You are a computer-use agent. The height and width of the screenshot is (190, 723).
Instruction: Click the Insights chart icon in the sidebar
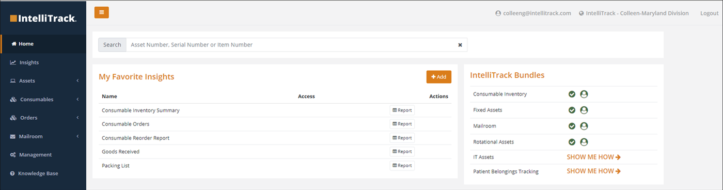13,62
